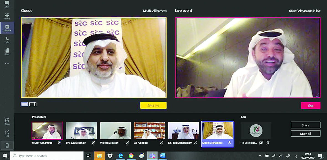Image resolution: width=327 pixels, height=160 pixels.
Task: Open the Chat section in sidebar
Action: tap(7, 4)
